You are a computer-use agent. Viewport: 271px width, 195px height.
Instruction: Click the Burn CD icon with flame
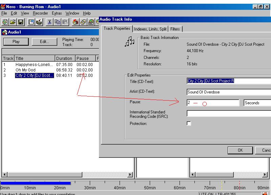[x=75, y=22]
